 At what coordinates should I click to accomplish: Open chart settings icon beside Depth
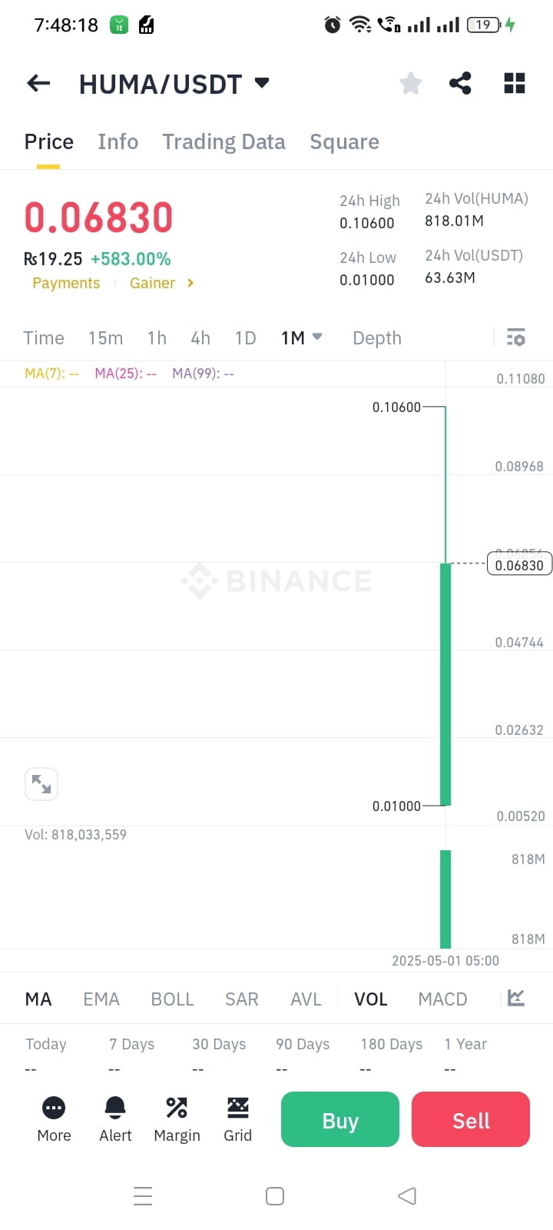515,337
